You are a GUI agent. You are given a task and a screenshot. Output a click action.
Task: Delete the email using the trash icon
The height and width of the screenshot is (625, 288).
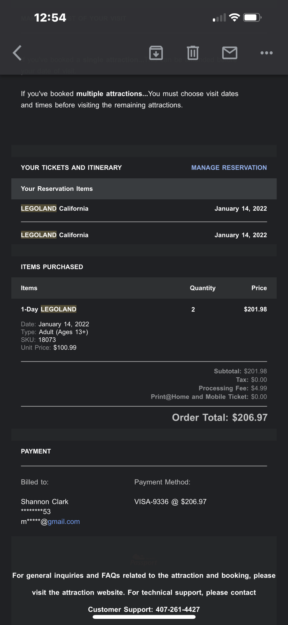click(x=193, y=53)
